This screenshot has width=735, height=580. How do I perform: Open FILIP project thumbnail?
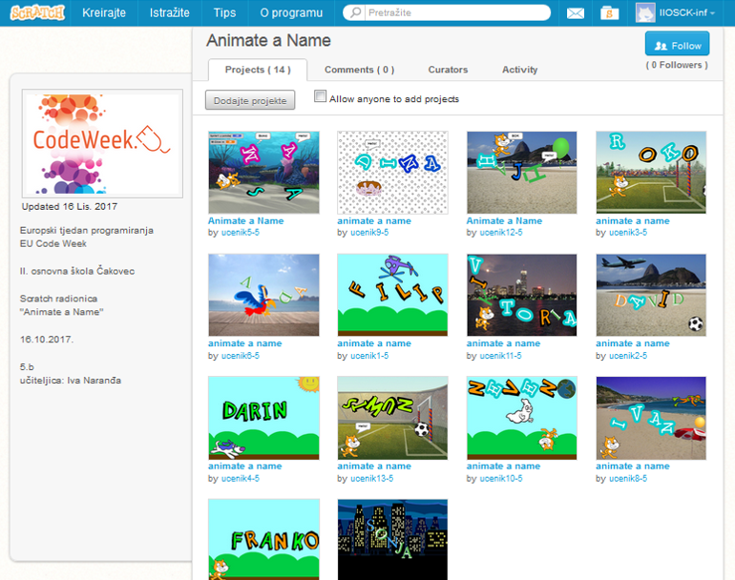392,295
